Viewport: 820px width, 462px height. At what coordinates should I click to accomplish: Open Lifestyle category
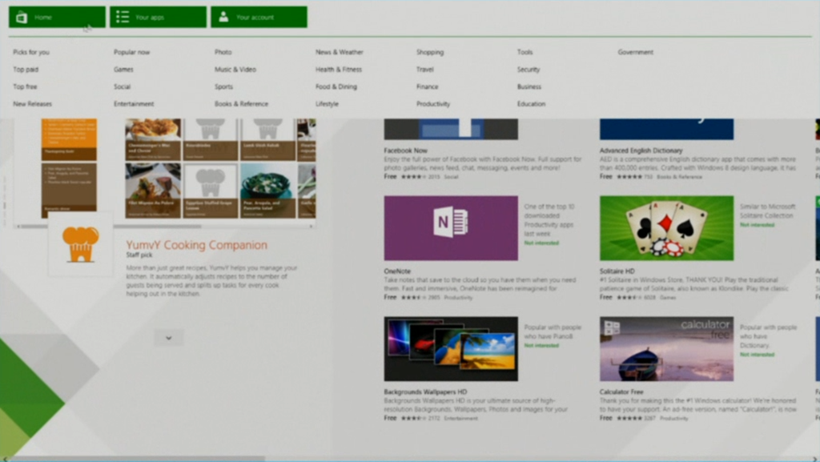click(327, 104)
